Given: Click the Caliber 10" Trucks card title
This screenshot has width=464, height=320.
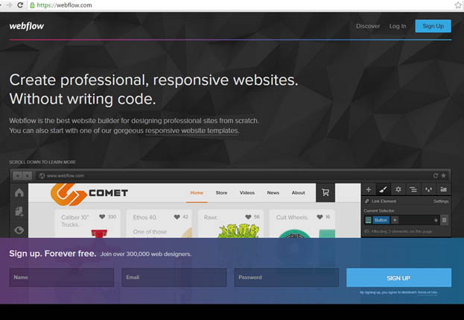Looking at the screenshot, I should point(75,221).
